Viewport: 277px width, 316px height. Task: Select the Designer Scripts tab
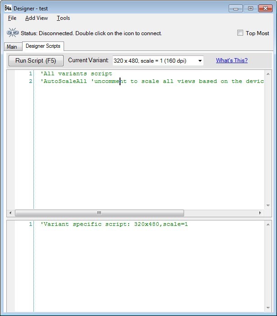click(43, 46)
